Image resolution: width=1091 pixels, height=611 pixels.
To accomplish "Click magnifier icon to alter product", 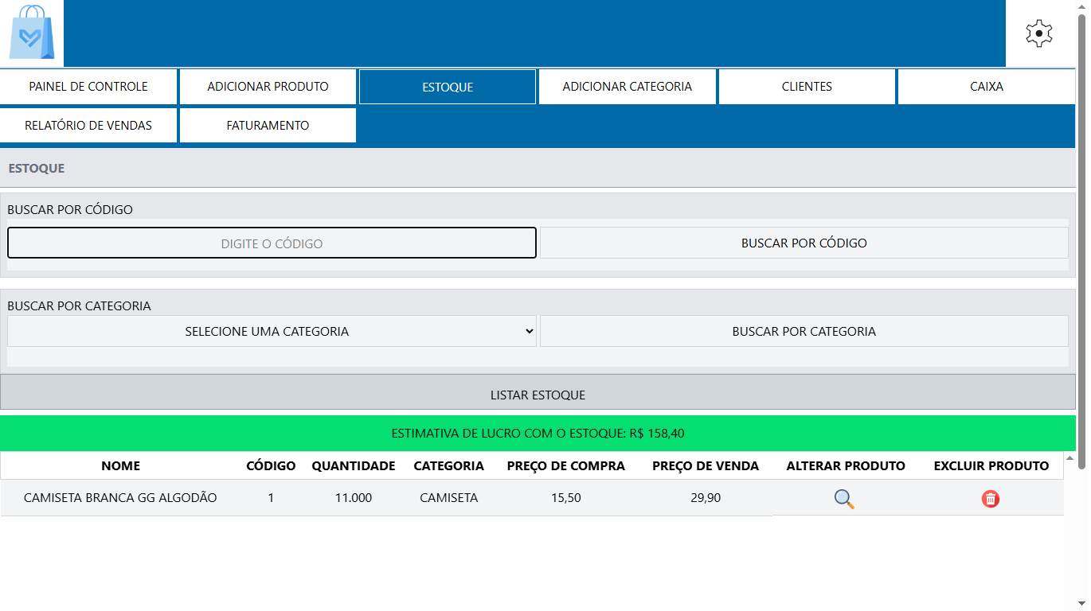I will point(844,499).
